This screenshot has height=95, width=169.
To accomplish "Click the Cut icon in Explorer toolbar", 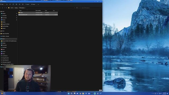I will pyautogui.click(x=7, y=4).
